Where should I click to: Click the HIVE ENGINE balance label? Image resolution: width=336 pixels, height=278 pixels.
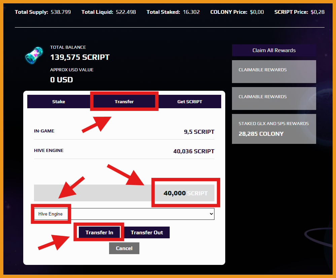[48, 151]
